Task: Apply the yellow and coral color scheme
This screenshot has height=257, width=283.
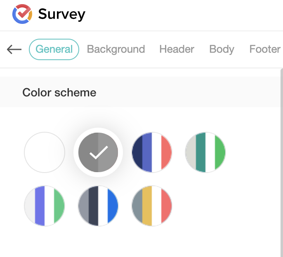Action: [152, 206]
